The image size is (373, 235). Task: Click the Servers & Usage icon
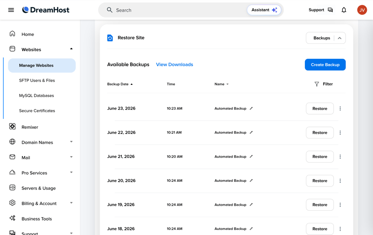(13, 187)
